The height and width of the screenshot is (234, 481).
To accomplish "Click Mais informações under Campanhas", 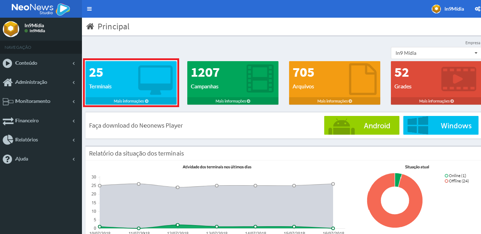I will coord(233,101).
